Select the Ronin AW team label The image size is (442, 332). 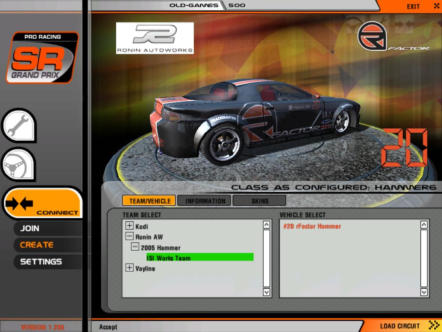click(x=149, y=237)
